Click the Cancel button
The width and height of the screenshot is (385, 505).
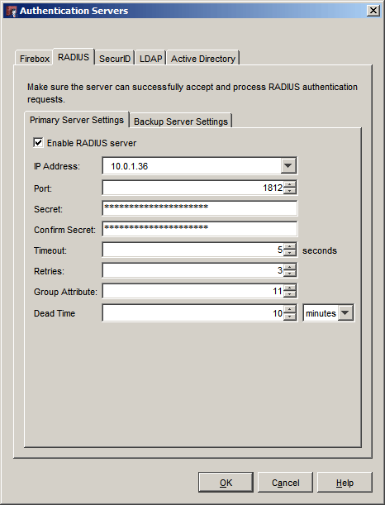click(285, 483)
